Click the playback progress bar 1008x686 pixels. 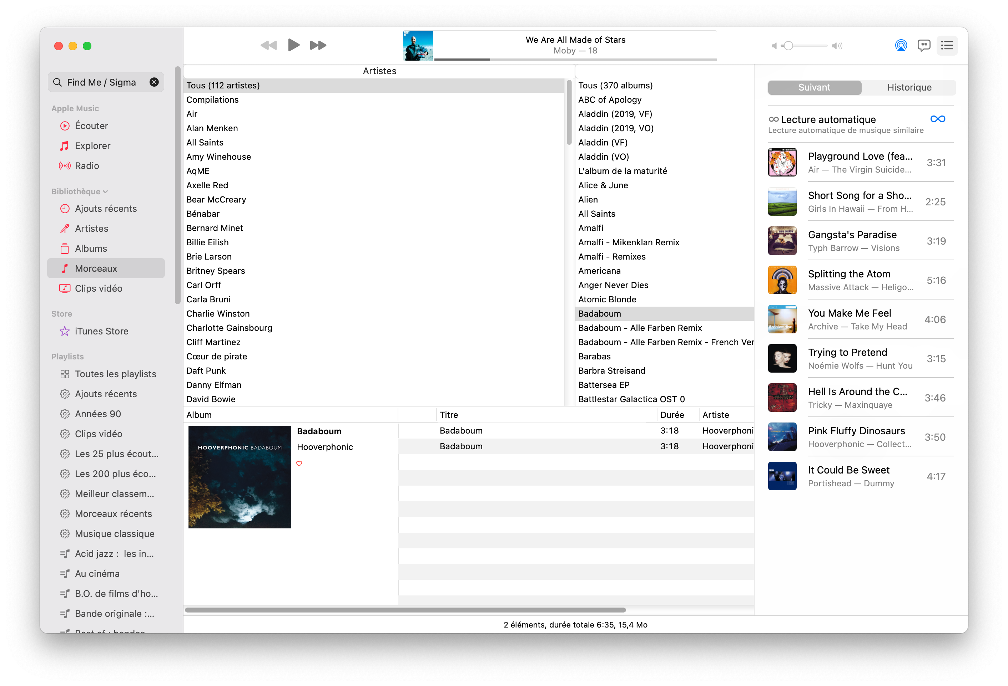coord(575,60)
